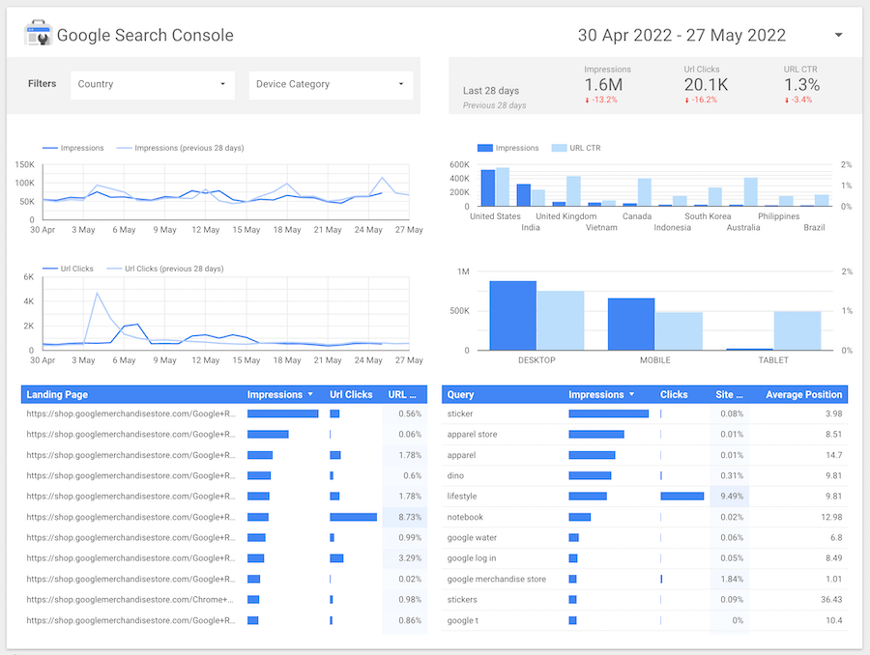
Task: Click the URL CTR legend swatch in country chart
Action: pyautogui.click(x=560, y=148)
